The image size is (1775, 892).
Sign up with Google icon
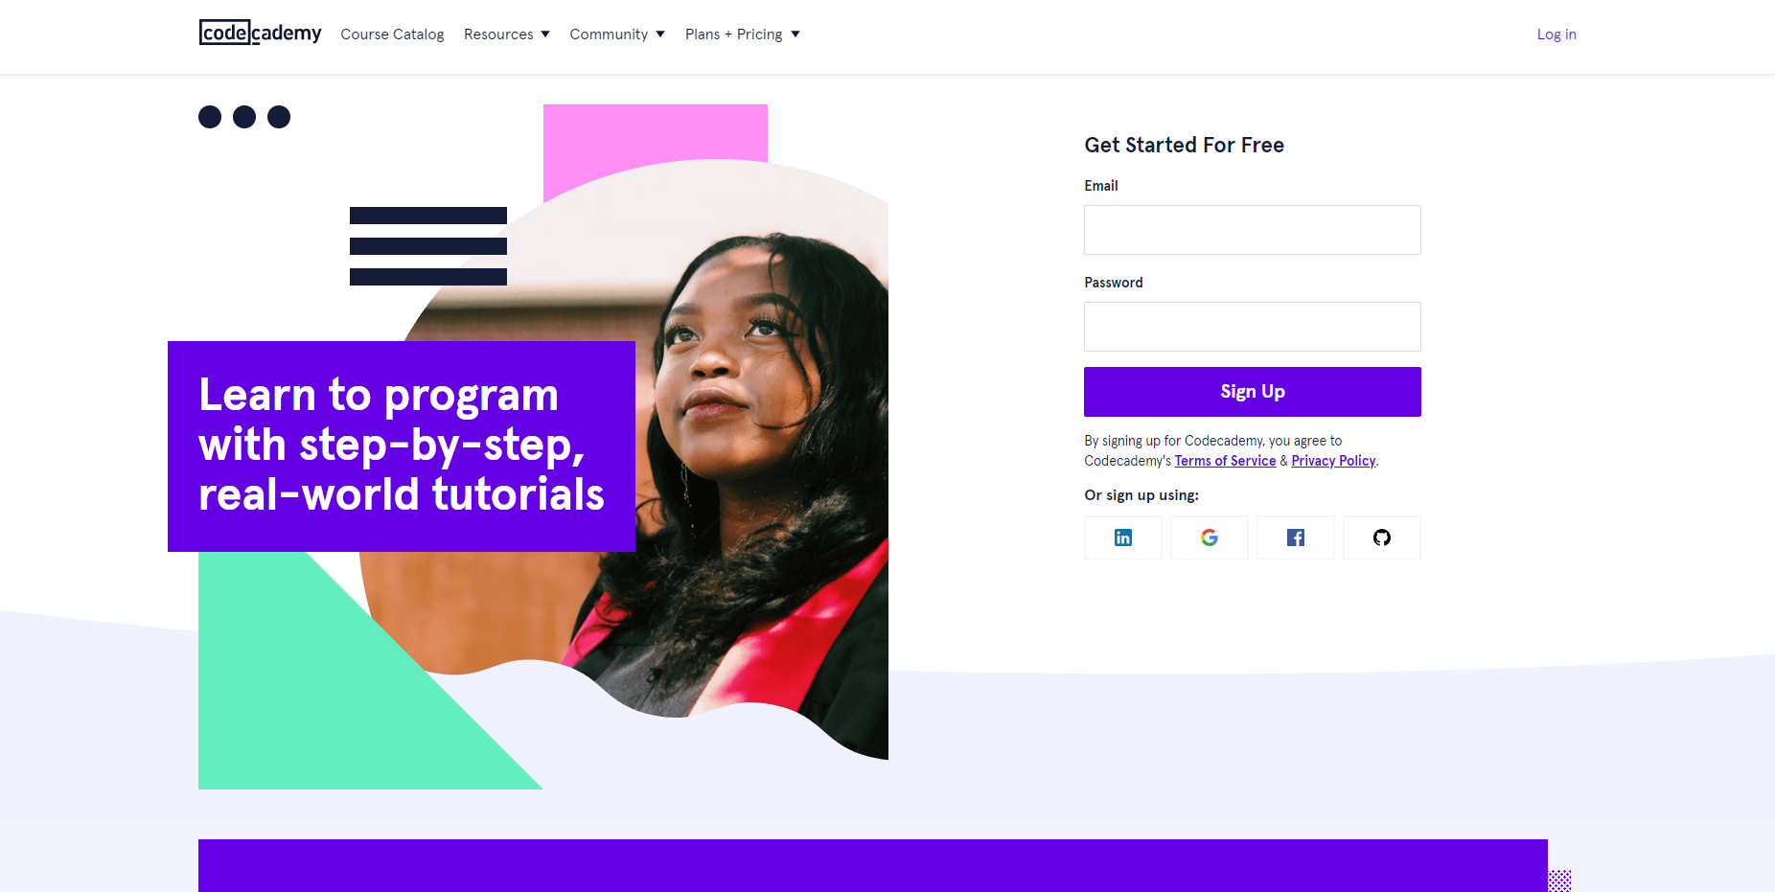1209,537
